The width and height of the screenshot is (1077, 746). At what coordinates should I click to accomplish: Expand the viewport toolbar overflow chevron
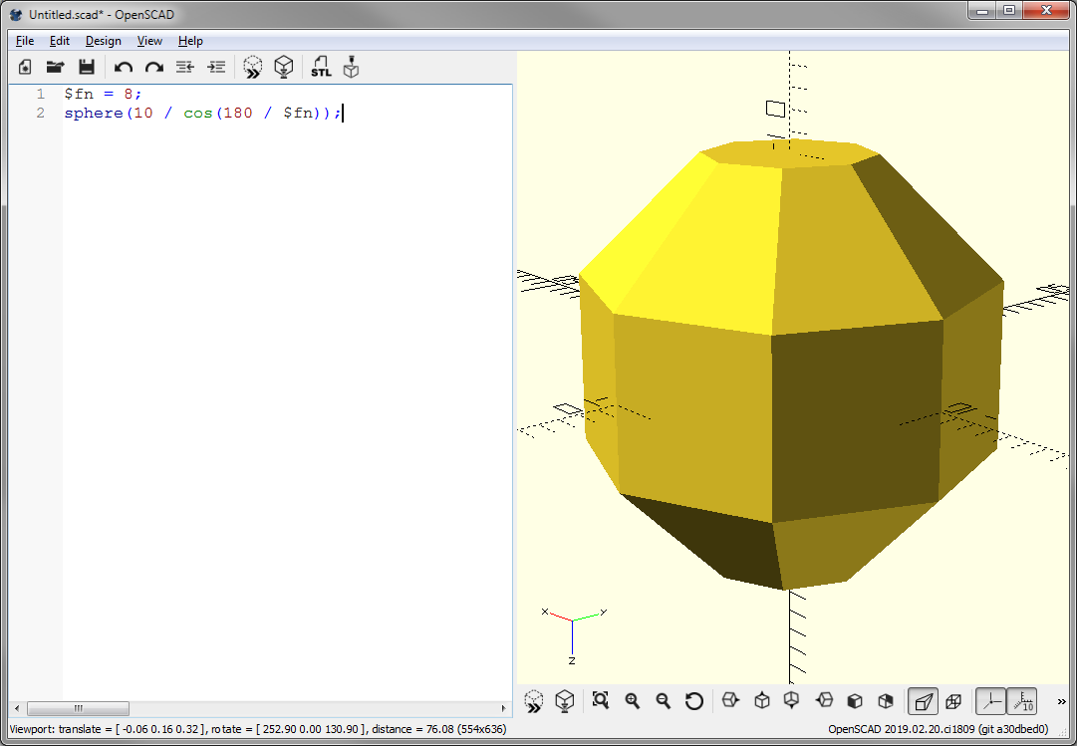click(x=1061, y=700)
